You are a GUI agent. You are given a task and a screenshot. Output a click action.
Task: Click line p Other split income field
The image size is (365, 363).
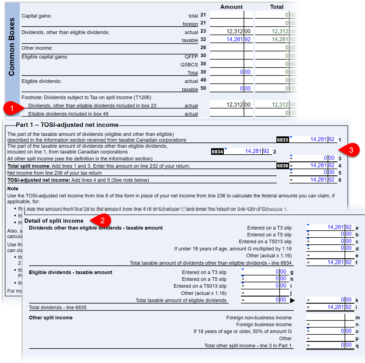[x=330, y=338]
